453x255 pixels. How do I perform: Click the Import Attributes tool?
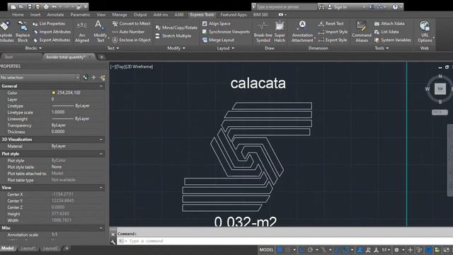(x=52, y=32)
